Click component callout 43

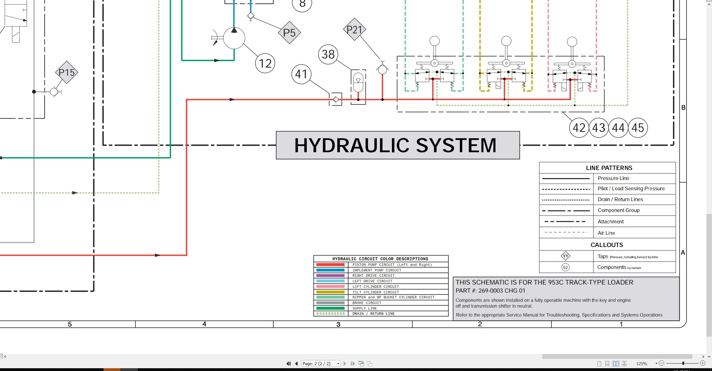[598, 128]
